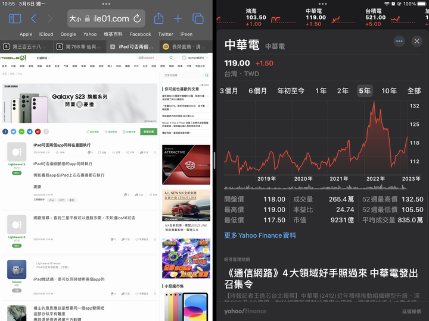Tap the price peak on stock chart
Viewport: 429px width, 321px height.
point(374,102)
